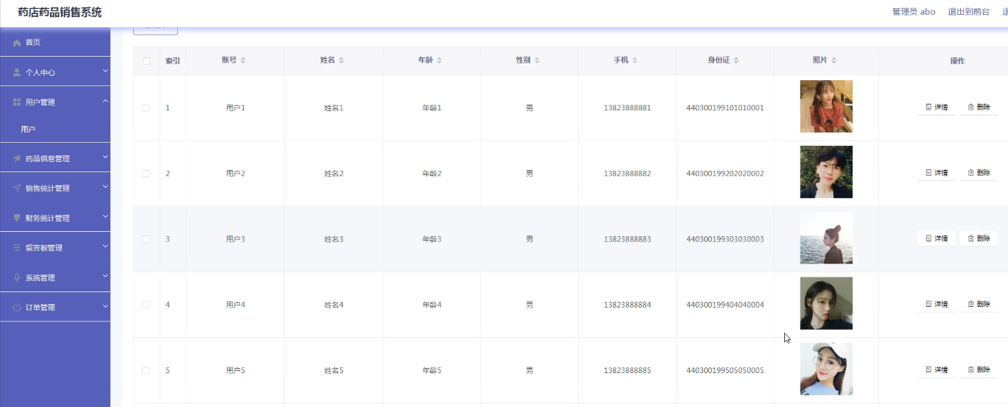This screenshot has width=1008, height=407.
Task: Click 详情 for 用户1
Action: tap(936, 107)
